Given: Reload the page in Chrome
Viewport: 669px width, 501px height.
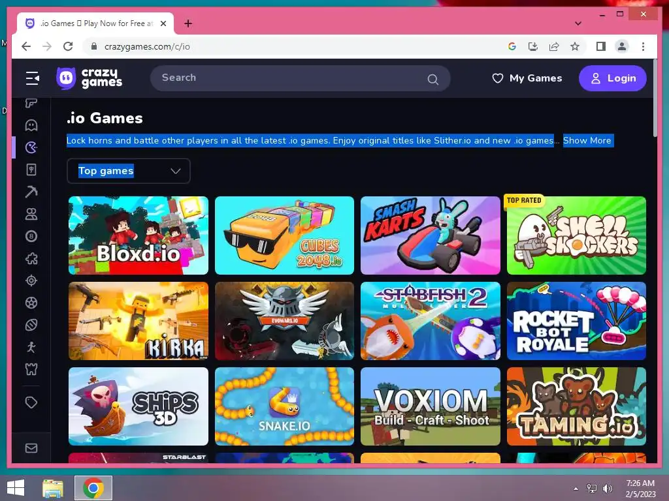Looking at the screenshot, I should [x=68, y=46].
